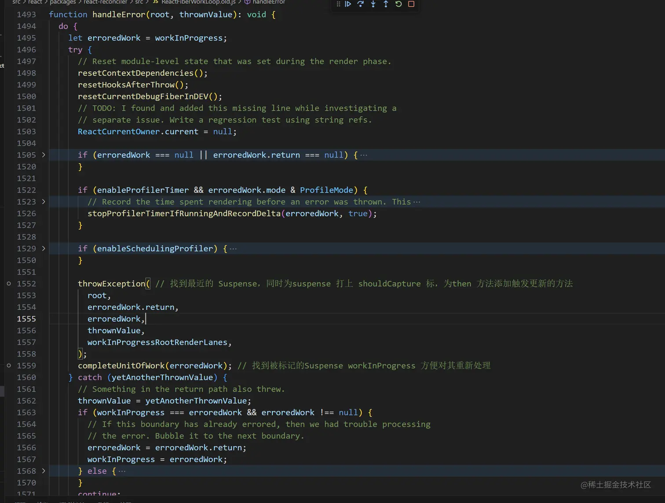The height and width of the screenshot is (503, 665).
Task: Click the fold ellipsis after 'error was thrown. This'
Action: [417, 202]
